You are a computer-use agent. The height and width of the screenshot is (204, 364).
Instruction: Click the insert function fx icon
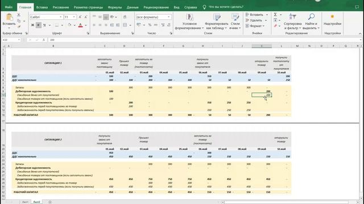(x=44, y=40)
